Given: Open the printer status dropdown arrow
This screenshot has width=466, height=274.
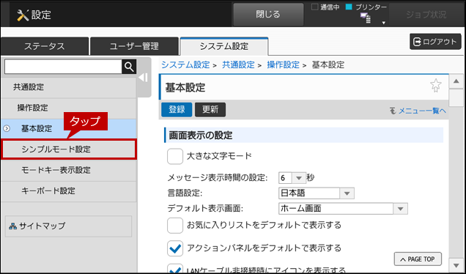Looking at the screenshot, I should pos(384,23).
